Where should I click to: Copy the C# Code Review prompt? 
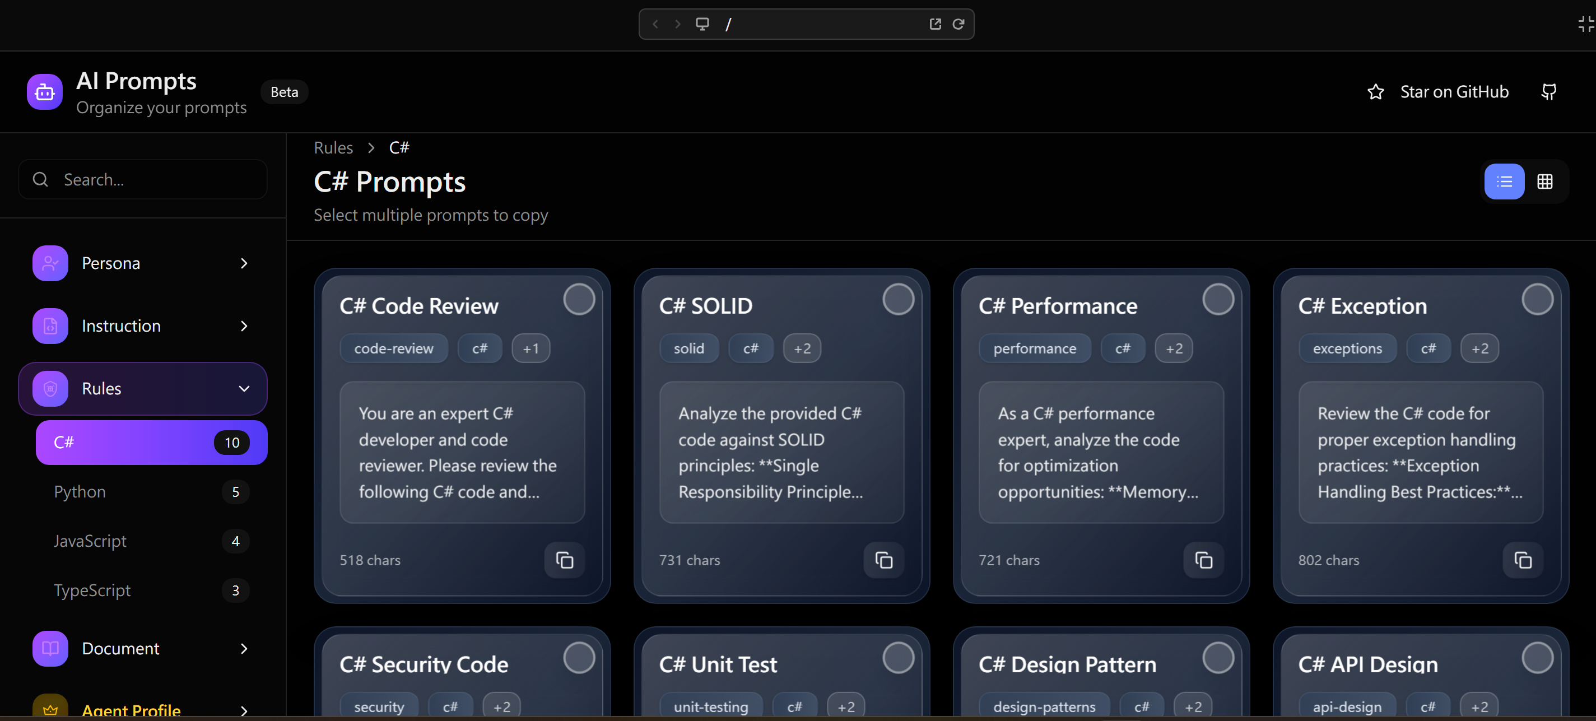click(564, 559)
